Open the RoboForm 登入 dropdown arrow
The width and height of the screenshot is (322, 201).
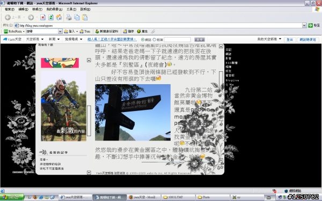(77, 32)
